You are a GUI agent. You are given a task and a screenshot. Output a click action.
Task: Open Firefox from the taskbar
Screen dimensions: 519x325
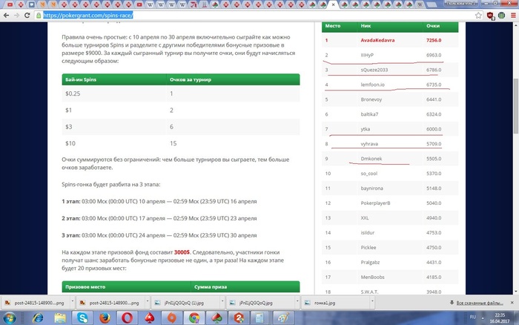(105, 318)
